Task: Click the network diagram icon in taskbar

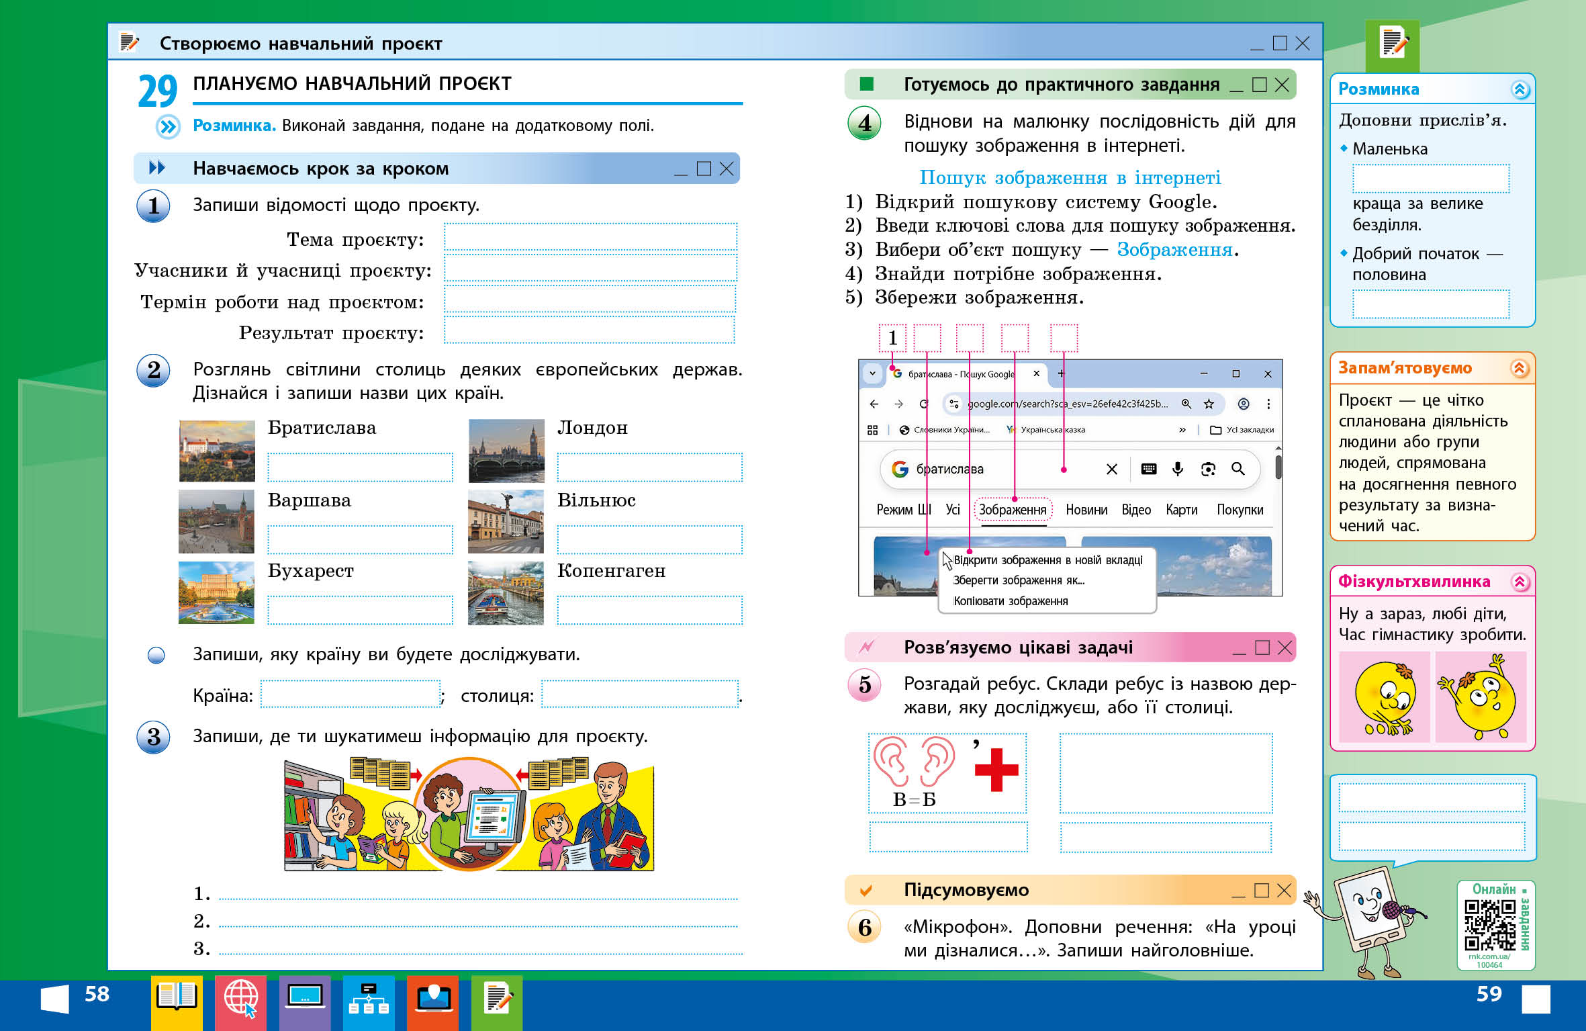Action: tap(369, 999)
